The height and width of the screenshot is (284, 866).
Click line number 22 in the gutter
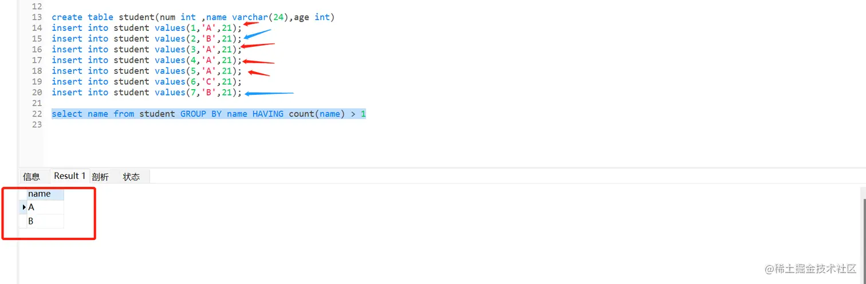[x=37, y=114]
